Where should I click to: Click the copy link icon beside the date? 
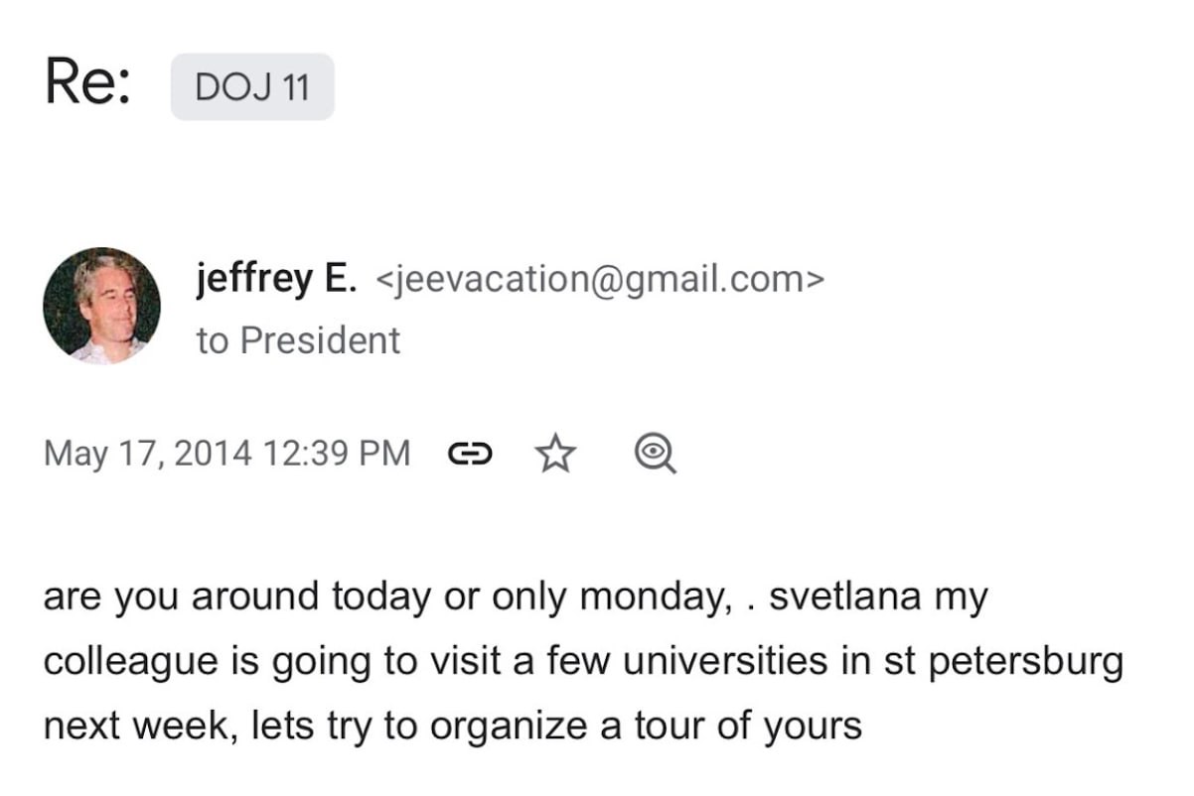471,455
